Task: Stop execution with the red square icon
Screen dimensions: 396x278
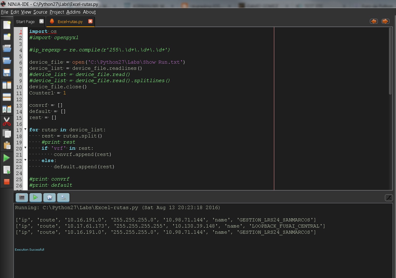Action: pos(7,181)
